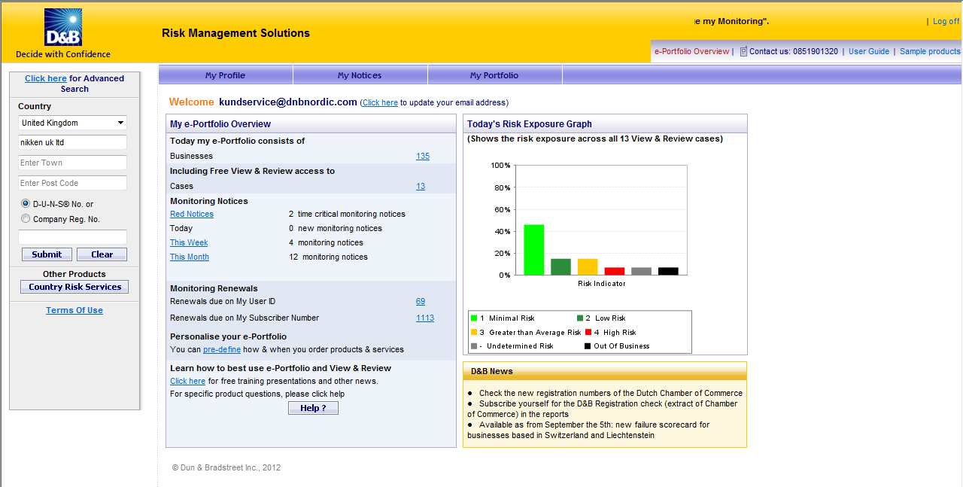This screenshot has width=963, height=487.
Task: Click the Undetermined Risk grey swatch
Action: click(474, 346)
